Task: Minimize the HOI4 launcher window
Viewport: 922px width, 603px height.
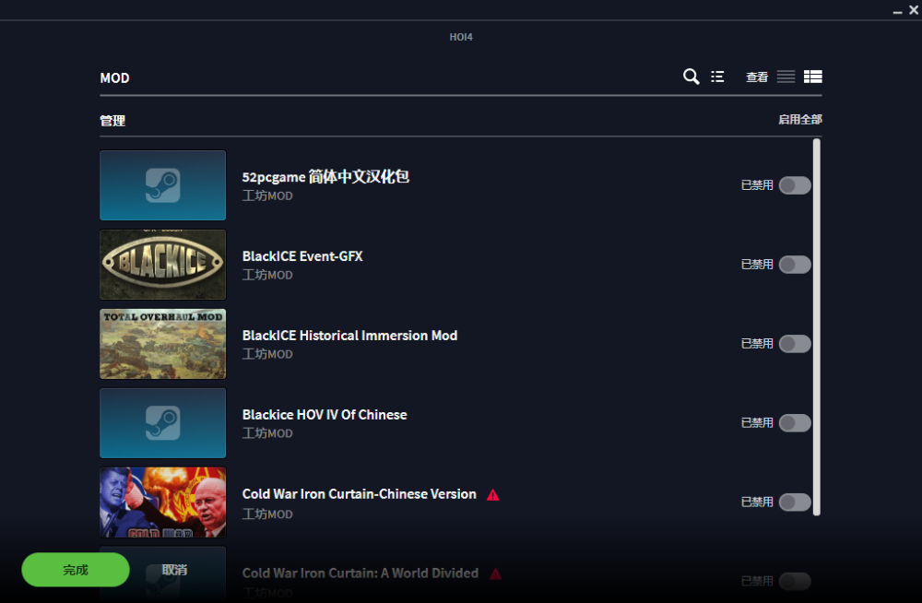Action: point(897,10)
